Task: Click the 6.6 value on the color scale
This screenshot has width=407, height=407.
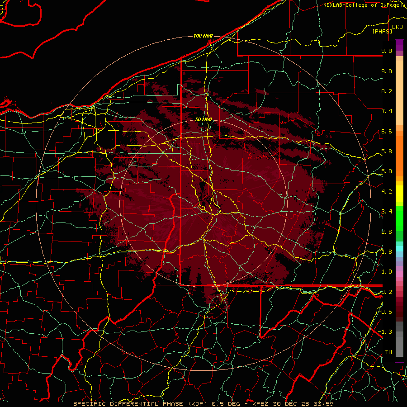Action: pos(387,132)
